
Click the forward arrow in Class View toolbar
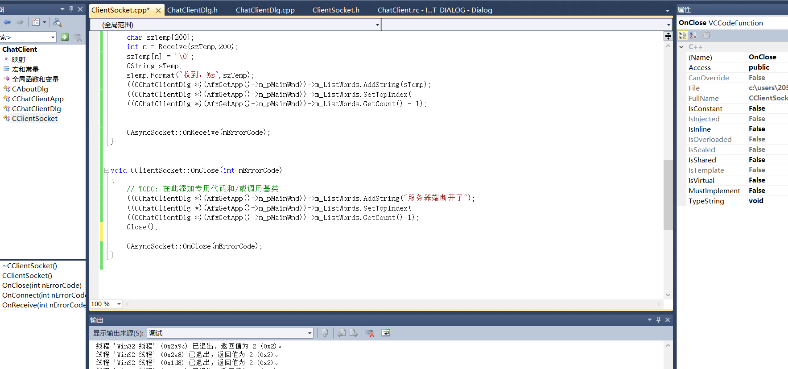point(20,22)
